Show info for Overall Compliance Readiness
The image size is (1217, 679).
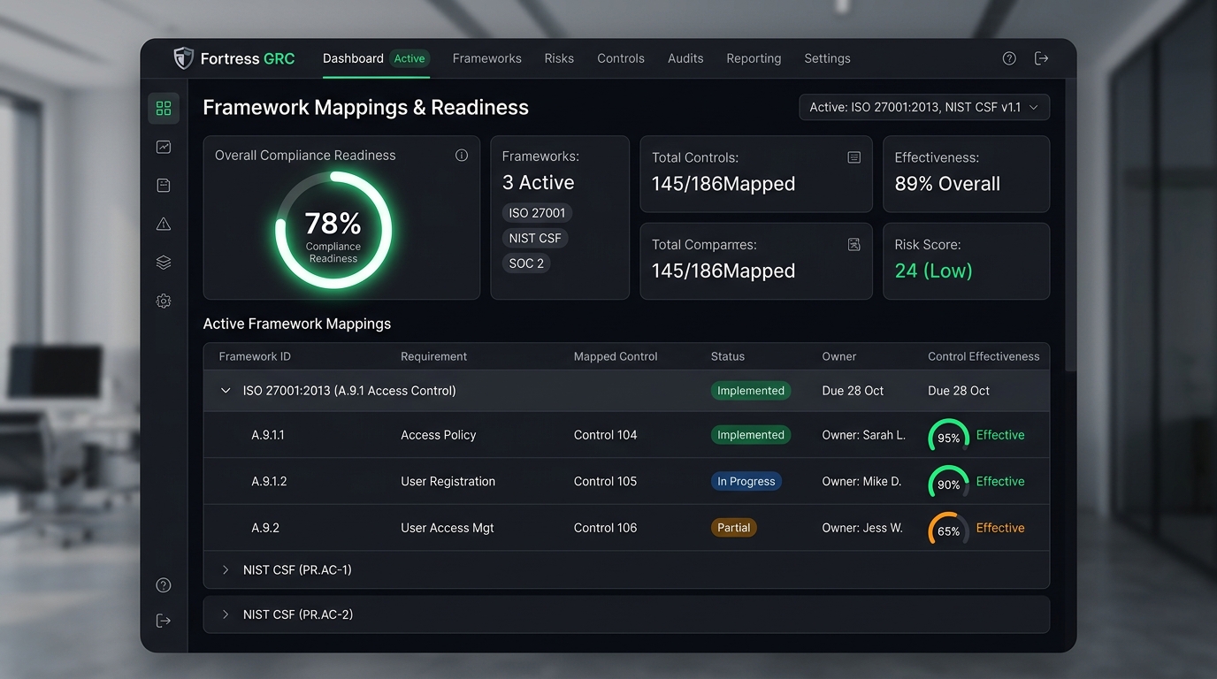pos(462,156)
